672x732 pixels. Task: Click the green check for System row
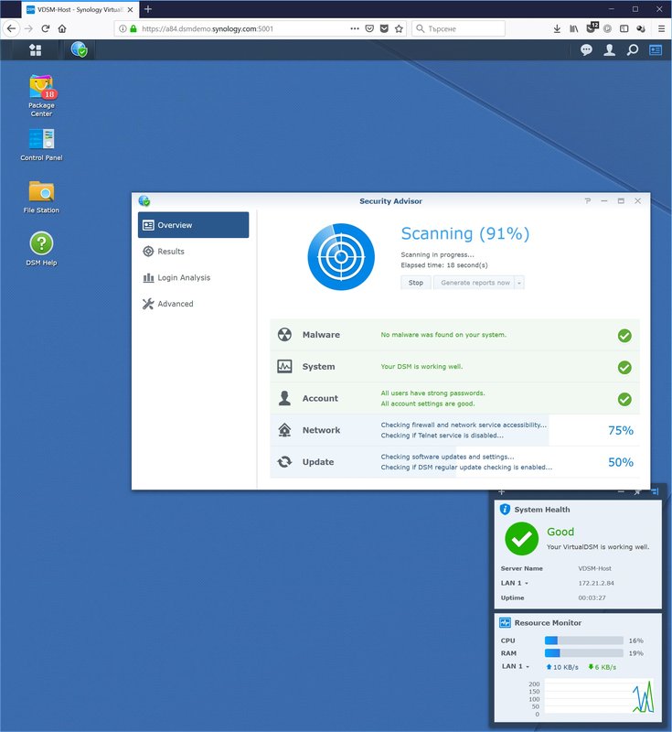tap(624, 368)
